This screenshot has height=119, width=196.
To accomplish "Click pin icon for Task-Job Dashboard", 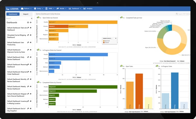I will (28, 27).
